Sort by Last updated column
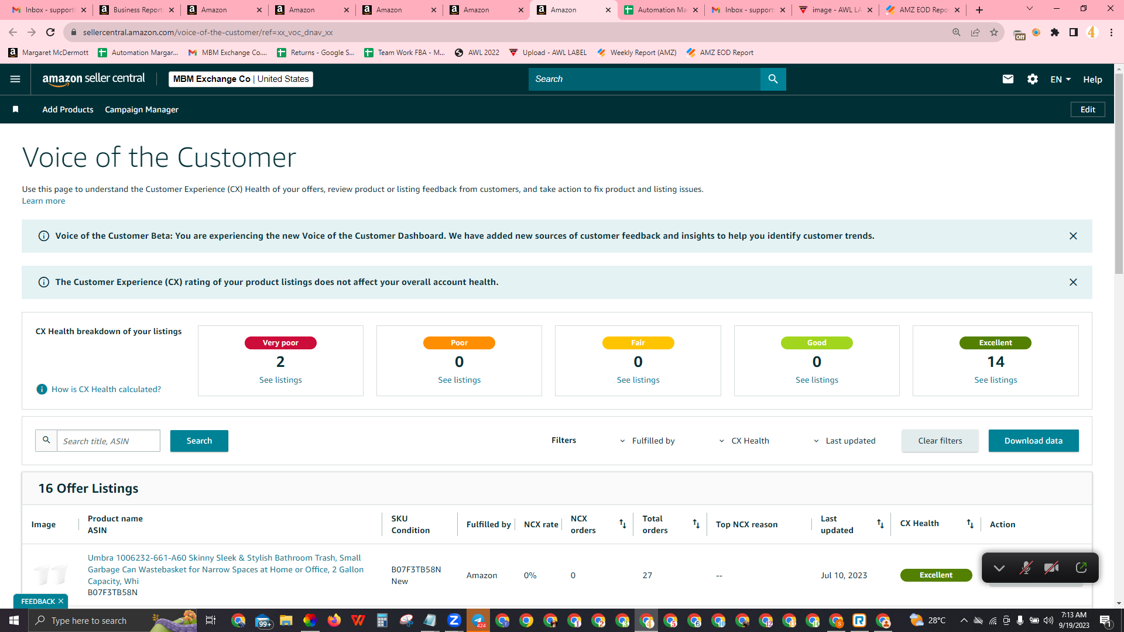 [880, 524]
